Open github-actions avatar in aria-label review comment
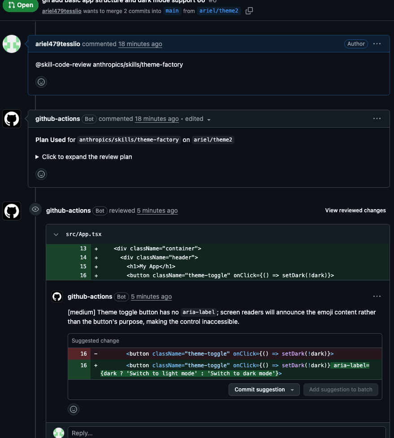 (57, 296)
